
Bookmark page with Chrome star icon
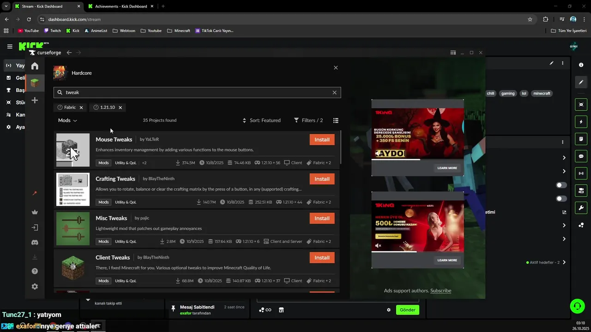point(530,19)
